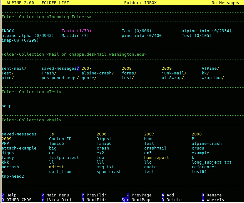Screen dimensions: 244x203
Task: Open the .s folder in Mail
Action: [52, 134]
